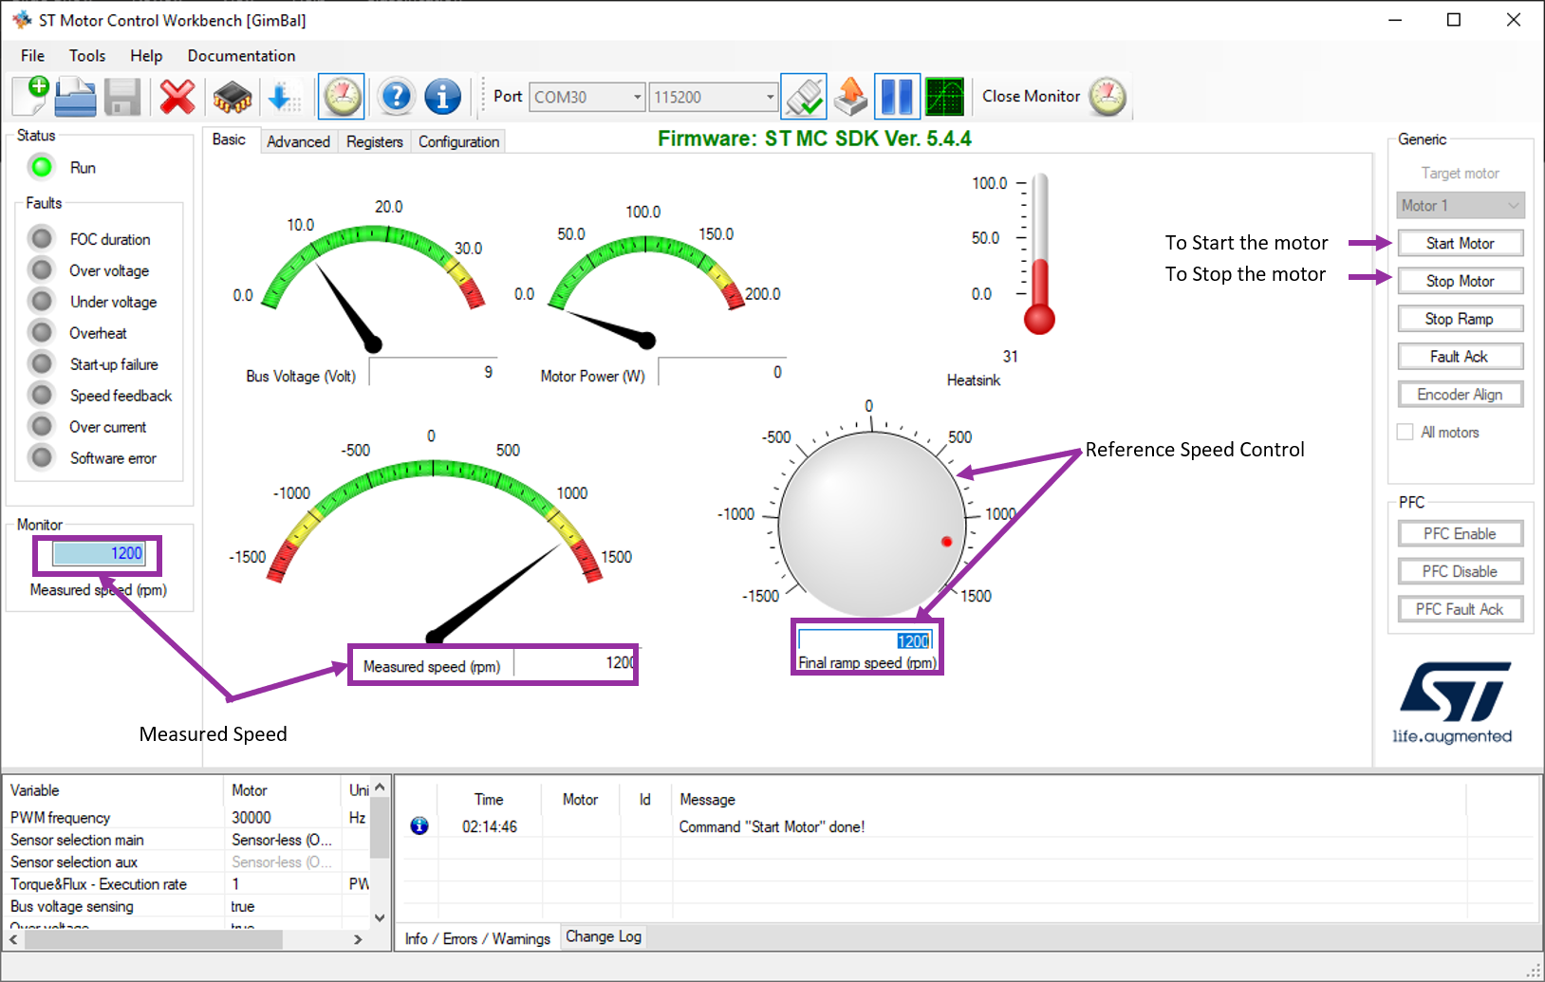Open the Help menu
This screenshot has width=1545, height=982.
[146, 55]
